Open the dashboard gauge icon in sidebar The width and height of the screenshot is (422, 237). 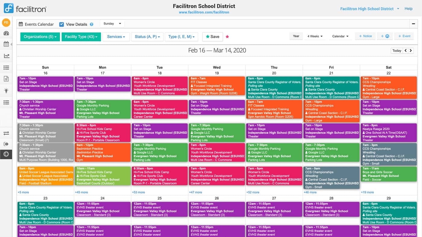[x=5, y=33]
